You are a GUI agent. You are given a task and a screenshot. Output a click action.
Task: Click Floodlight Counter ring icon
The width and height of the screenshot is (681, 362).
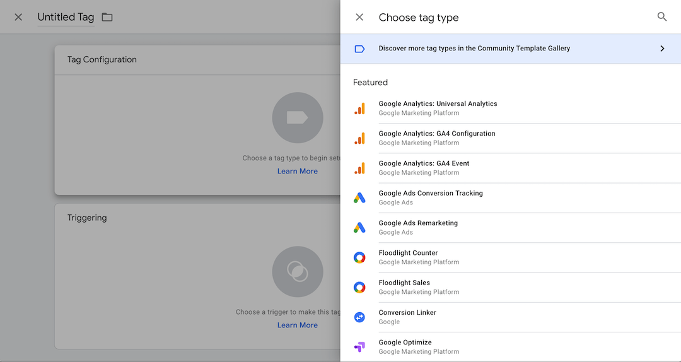(x=359, y=258)
